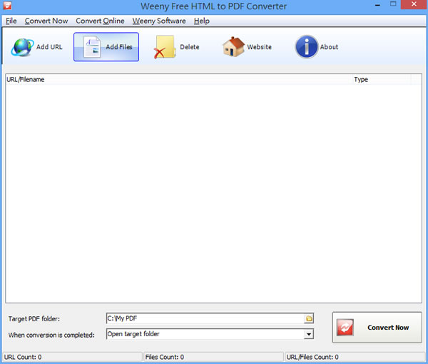This screenshot has width=428, height=364.
Task: Open the Convert Now menu in menu bar
Action: click(46, 21)
